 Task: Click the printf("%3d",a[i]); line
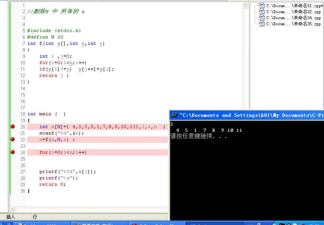tap(67, 171)
